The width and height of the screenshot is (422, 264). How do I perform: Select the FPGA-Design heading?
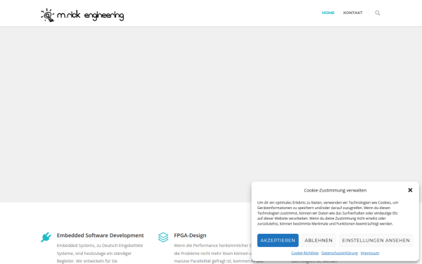pyautogui.click(x=190, y=235)
